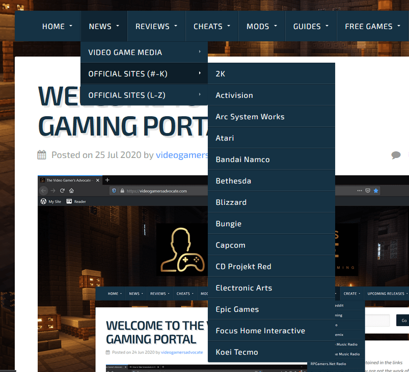Click the embedded website screenshot image
The image size is (409, 372).
coord(122,245)
